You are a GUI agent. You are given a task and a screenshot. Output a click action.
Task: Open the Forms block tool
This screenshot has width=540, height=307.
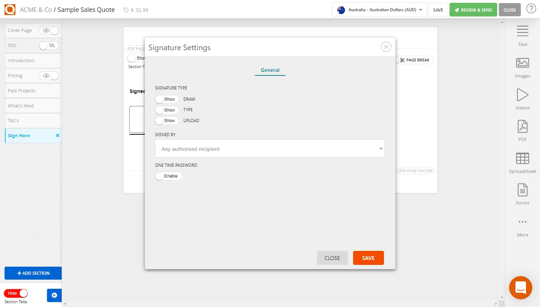pos(522,193)
